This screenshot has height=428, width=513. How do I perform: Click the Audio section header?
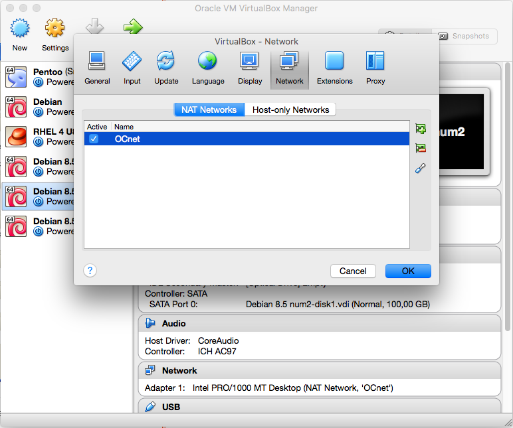[320, 323]
